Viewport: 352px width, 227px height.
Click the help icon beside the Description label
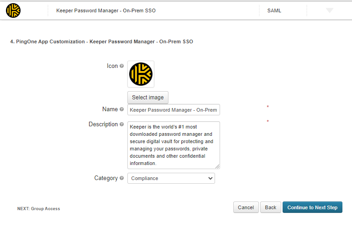122,124
